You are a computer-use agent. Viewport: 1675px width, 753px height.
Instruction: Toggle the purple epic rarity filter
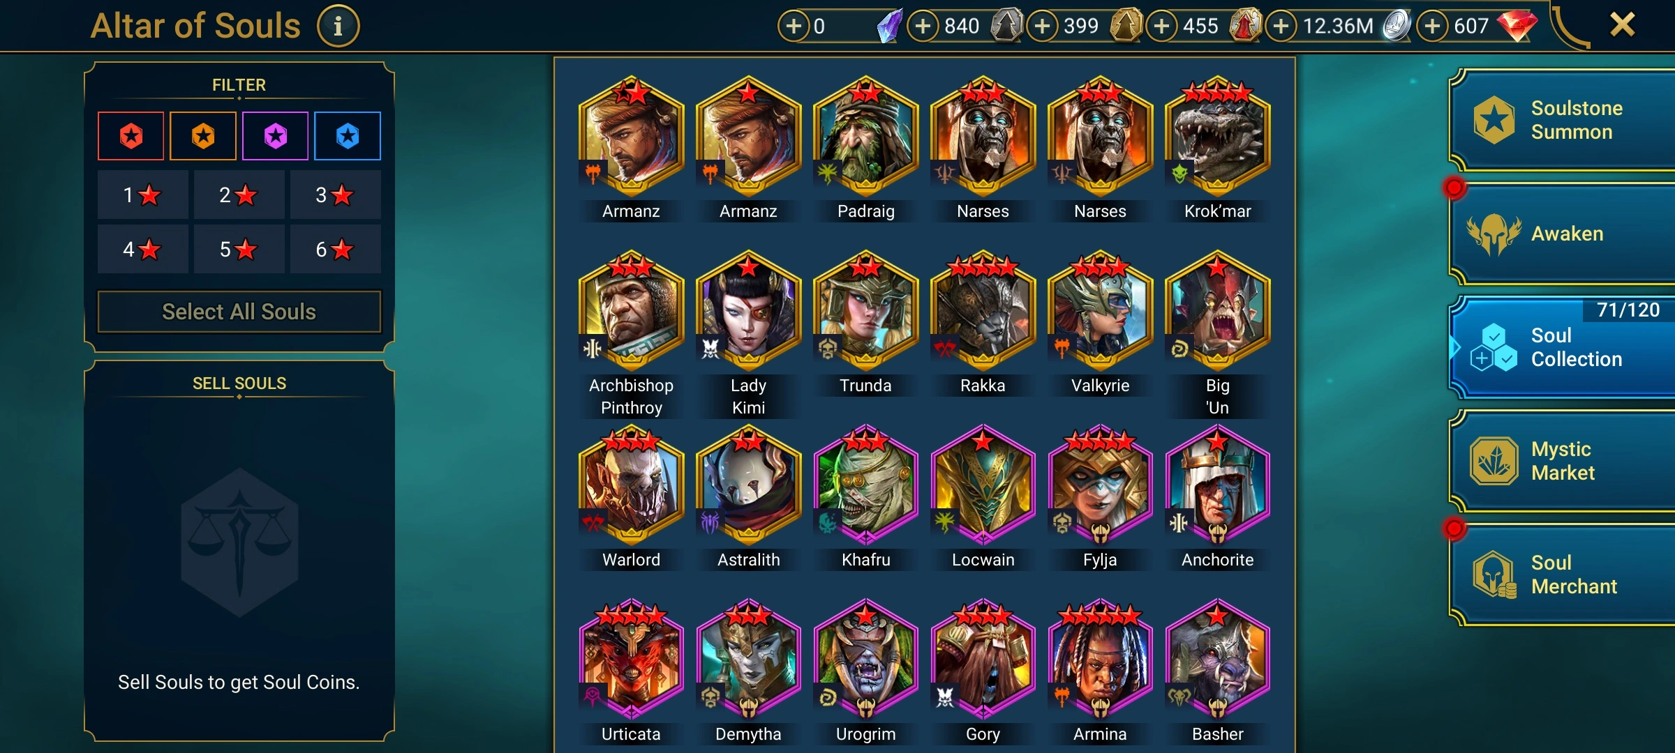[x=276, y=136]
